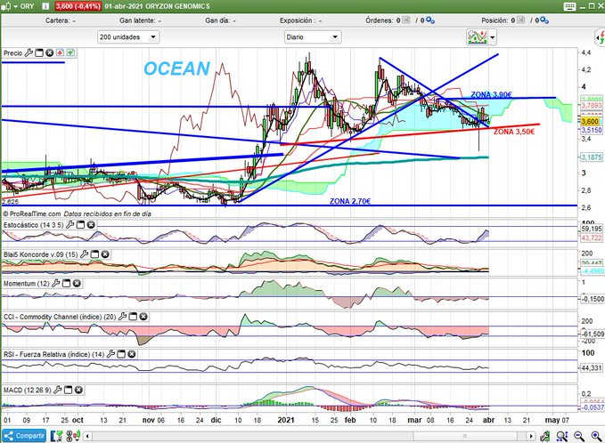Image resolution: width=605 pixels, height=443 pixels.
Task: Remove the Blai5 Koncorde indicator
Action: click(x=105, y=254)
